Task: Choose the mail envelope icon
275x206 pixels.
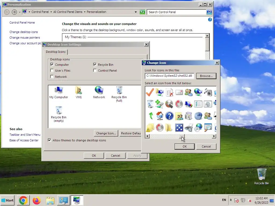Action: (179, 92)
